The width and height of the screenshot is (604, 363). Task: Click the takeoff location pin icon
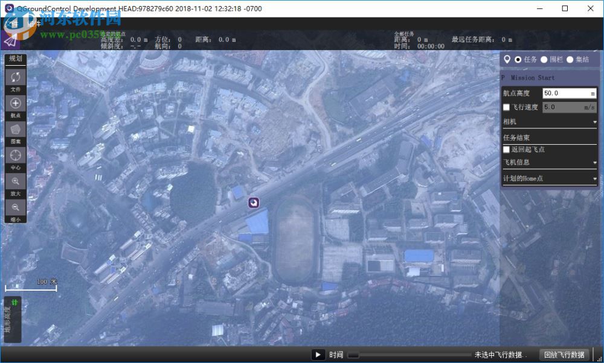[x=507, y=59]
